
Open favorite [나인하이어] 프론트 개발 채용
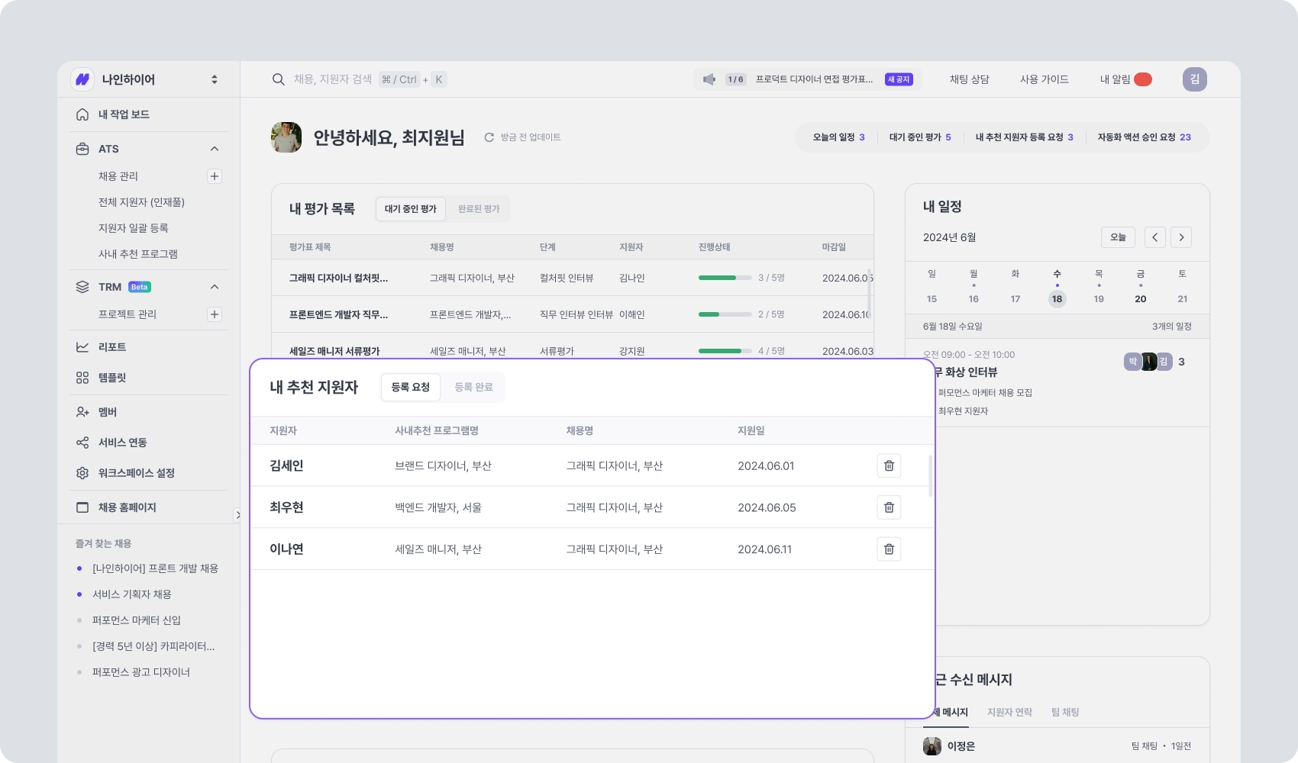155,568
